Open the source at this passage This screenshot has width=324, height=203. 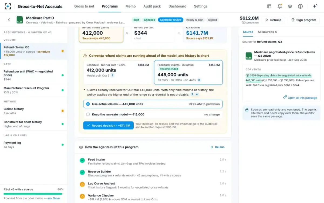click(300, 97)
